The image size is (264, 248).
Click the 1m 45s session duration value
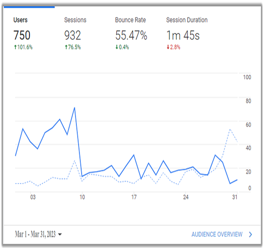coord(183,35)
